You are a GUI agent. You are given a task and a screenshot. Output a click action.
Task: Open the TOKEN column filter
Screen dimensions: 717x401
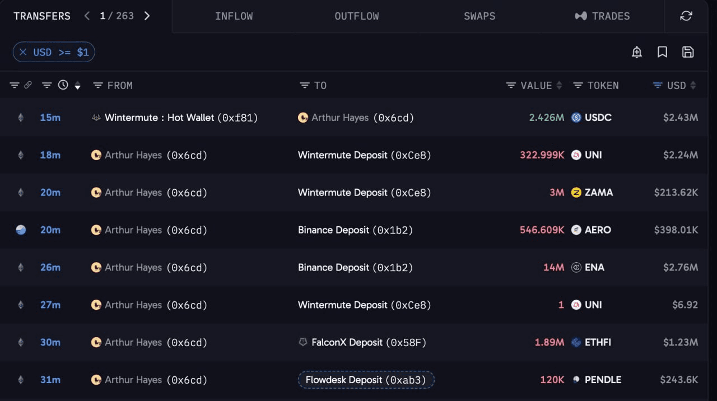coord(578,85)
